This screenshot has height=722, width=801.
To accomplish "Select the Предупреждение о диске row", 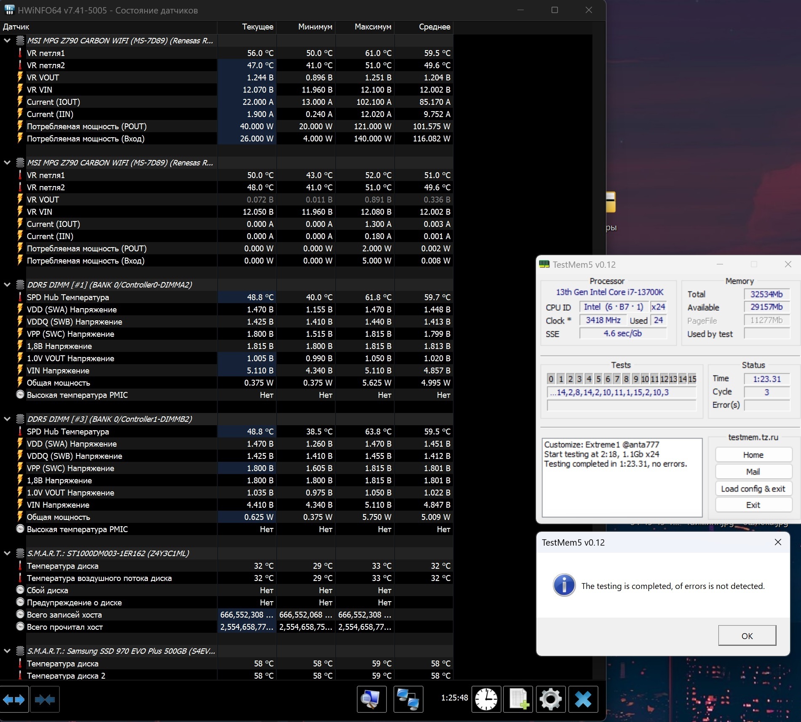I will point(226,602).
